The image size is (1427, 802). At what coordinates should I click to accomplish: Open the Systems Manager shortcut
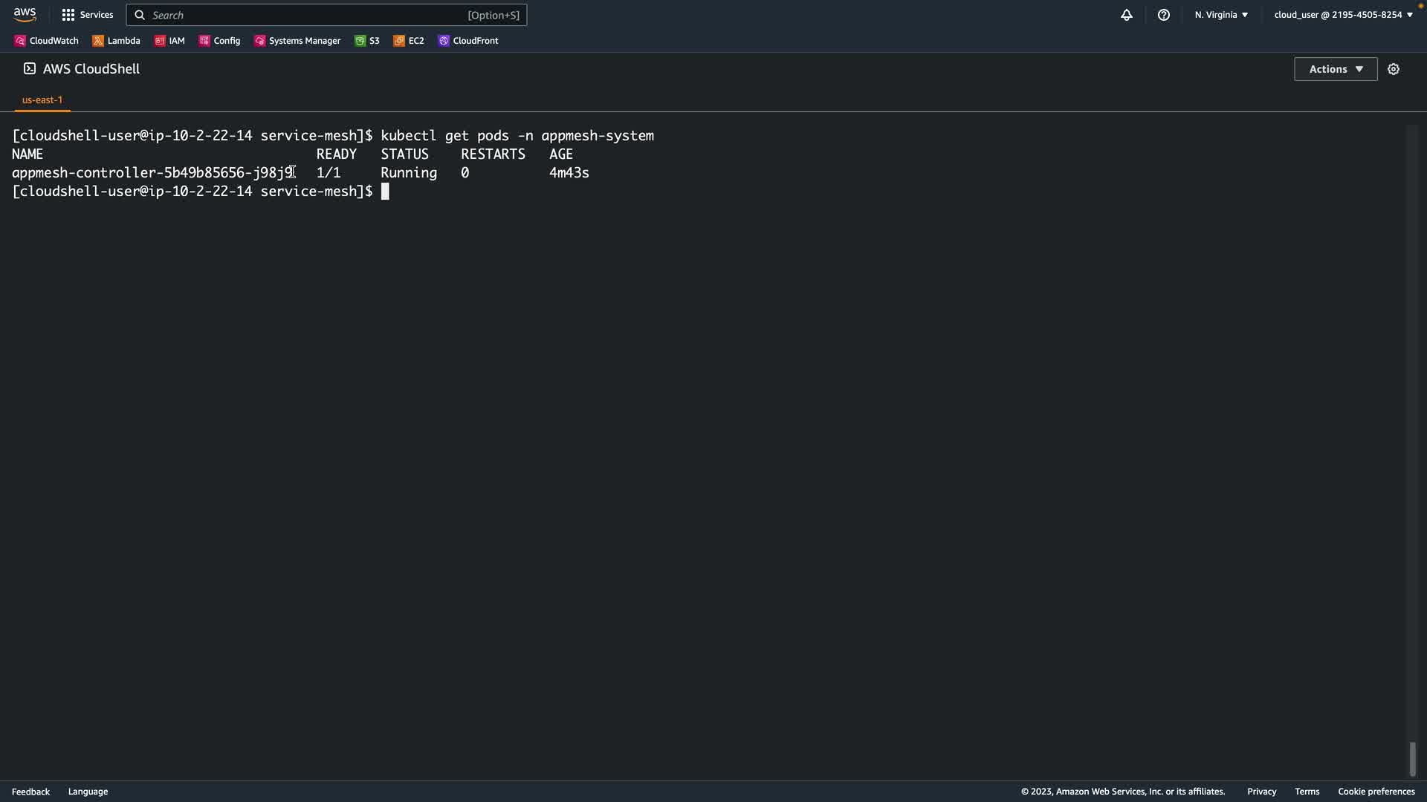click(297, 41)
